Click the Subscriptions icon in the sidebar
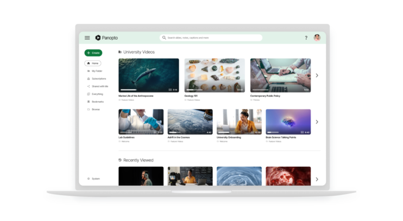This screenshot has height=221, width=403. (89, 79)
